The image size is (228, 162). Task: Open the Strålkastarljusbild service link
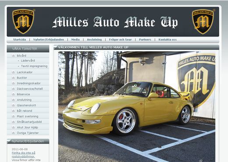[29, 122]
